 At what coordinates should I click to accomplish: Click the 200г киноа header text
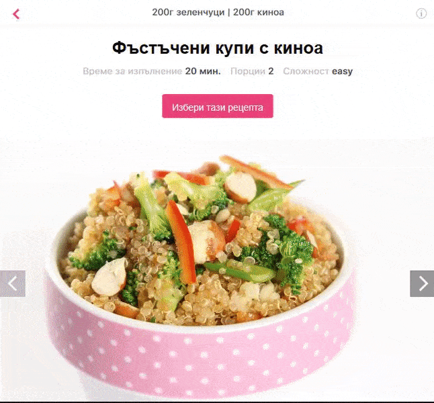[x=259, y=13]
